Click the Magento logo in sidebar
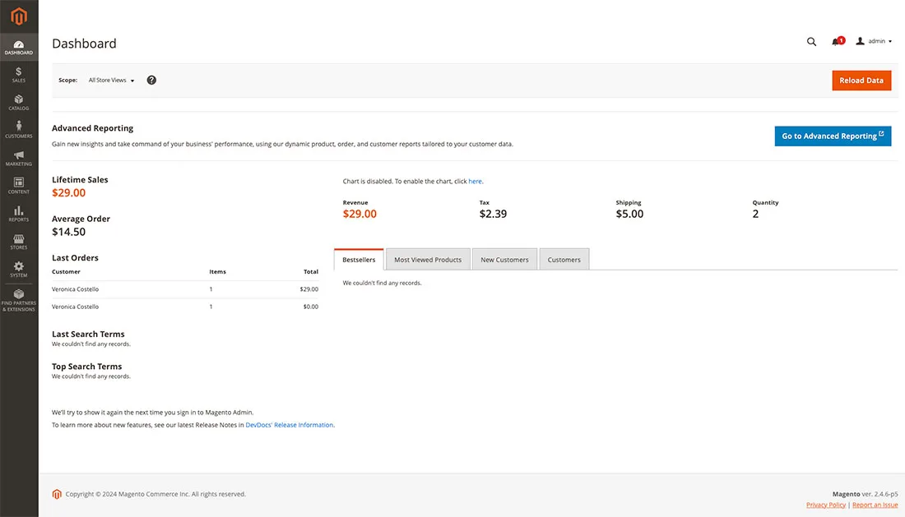 click(19, 16)
